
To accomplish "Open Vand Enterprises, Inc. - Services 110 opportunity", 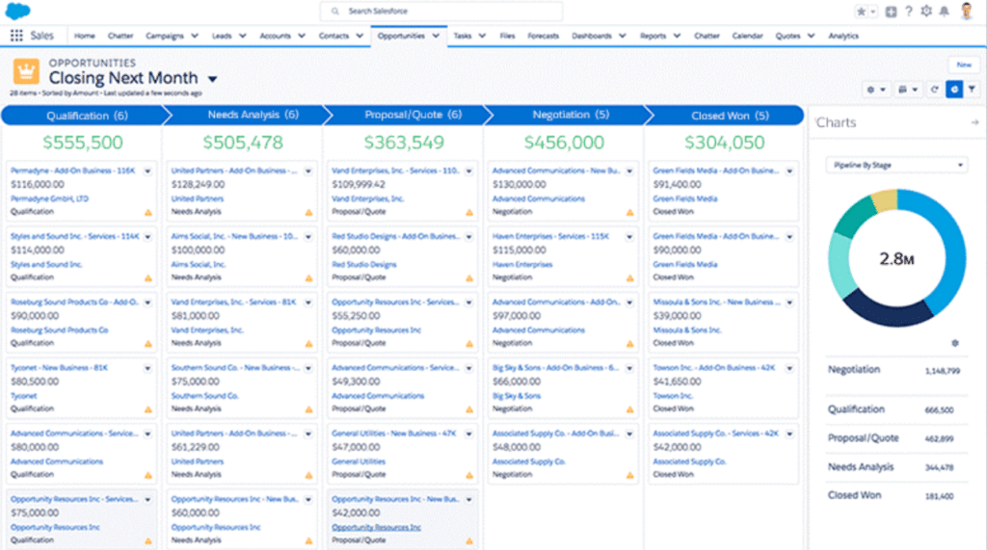I will coord(396,170).
